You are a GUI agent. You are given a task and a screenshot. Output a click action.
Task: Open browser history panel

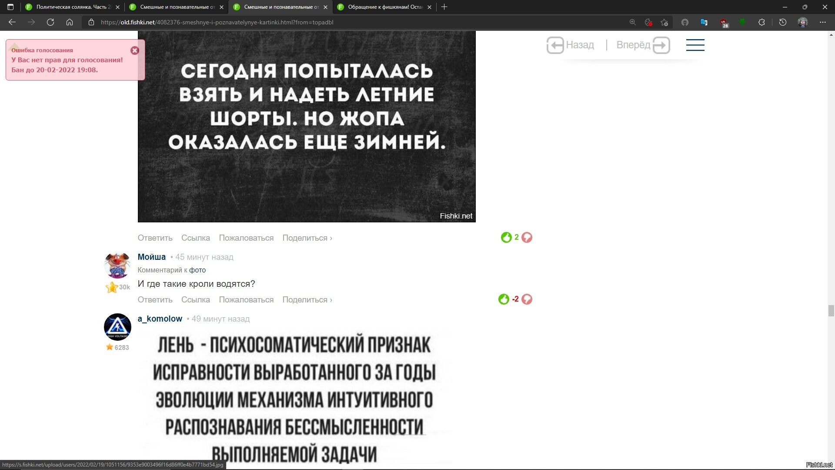(783, 22)
